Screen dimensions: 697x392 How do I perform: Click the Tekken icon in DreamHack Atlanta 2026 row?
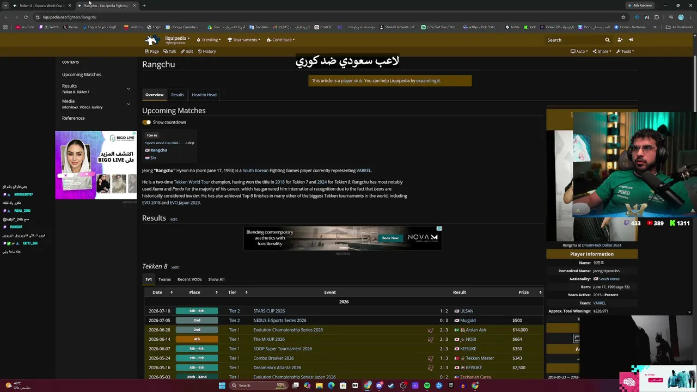coord(431,367)
